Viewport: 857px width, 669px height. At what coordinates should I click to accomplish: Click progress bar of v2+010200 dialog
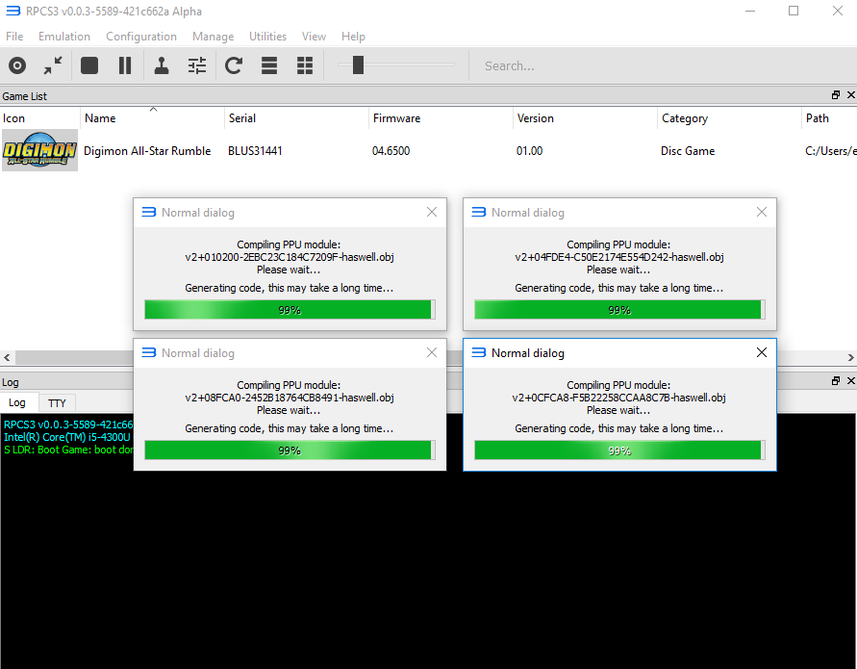tap(290, 310)
